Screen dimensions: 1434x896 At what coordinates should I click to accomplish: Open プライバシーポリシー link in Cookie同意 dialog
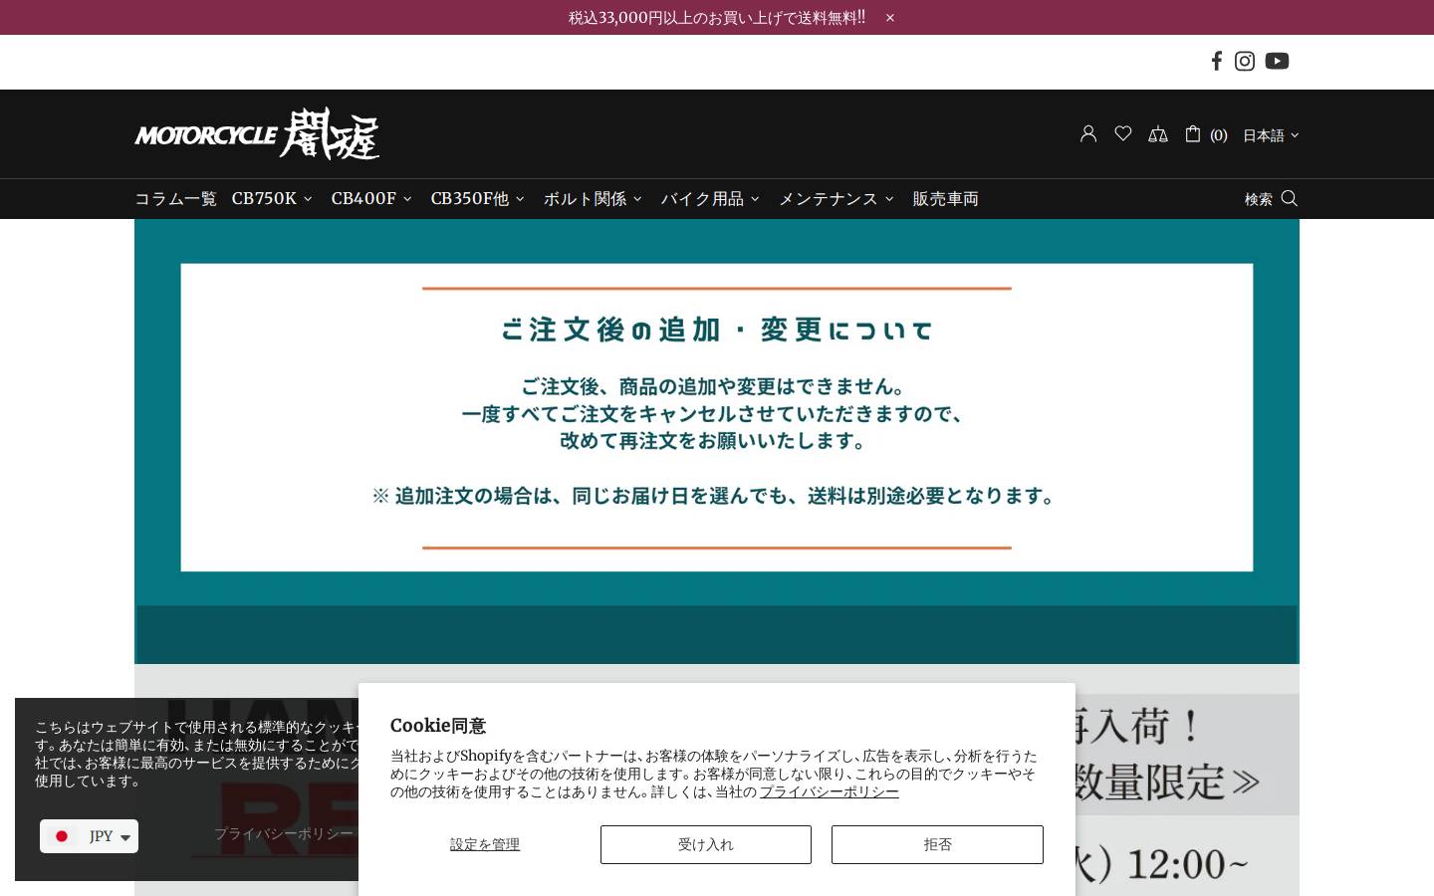pos(829,791)
